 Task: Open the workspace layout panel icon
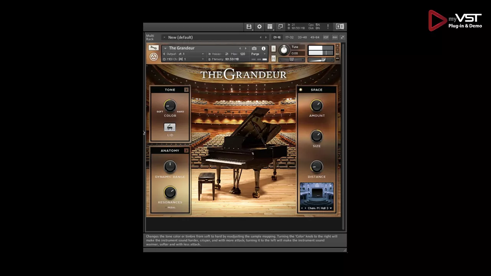pos(270,26)
